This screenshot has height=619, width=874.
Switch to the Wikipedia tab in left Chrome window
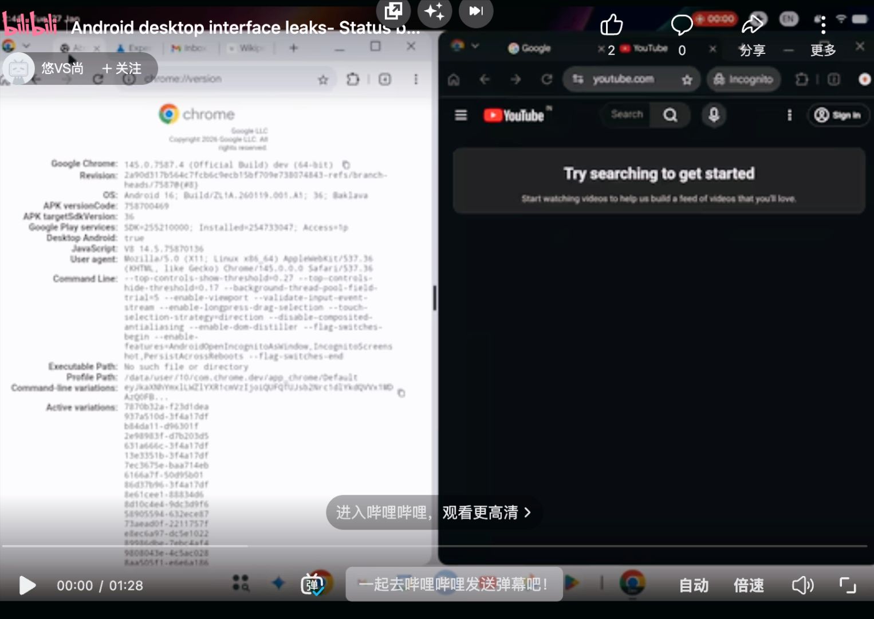[246, 48]
